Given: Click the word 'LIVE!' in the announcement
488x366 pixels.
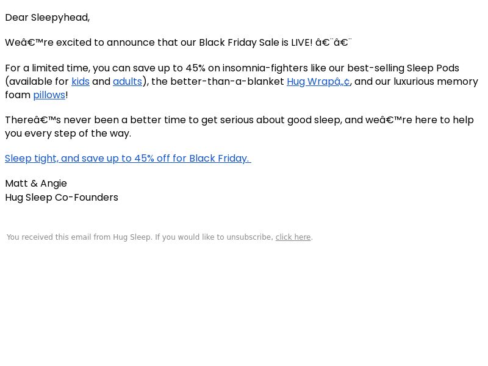Looking at the screenshot, I should [x=301, y=43].
